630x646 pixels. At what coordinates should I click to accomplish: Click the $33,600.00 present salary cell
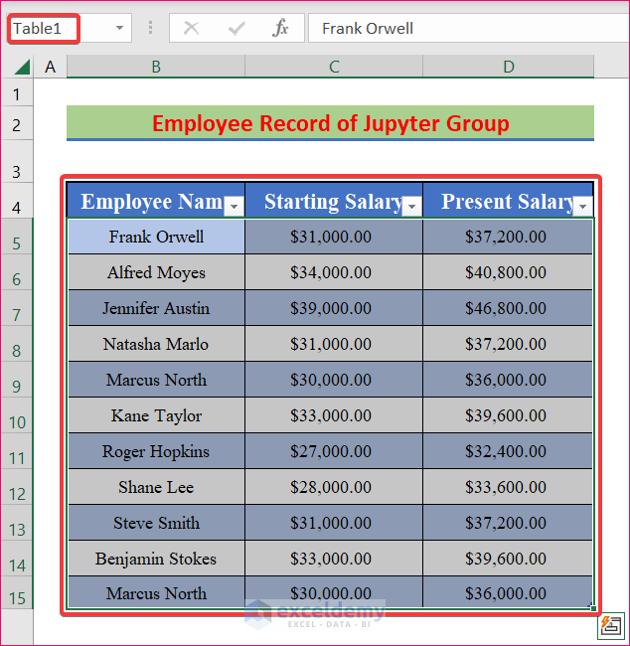click(508, 487)
